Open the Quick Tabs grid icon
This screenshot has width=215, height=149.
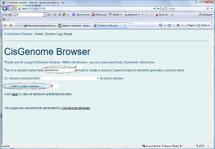(18, 26)
